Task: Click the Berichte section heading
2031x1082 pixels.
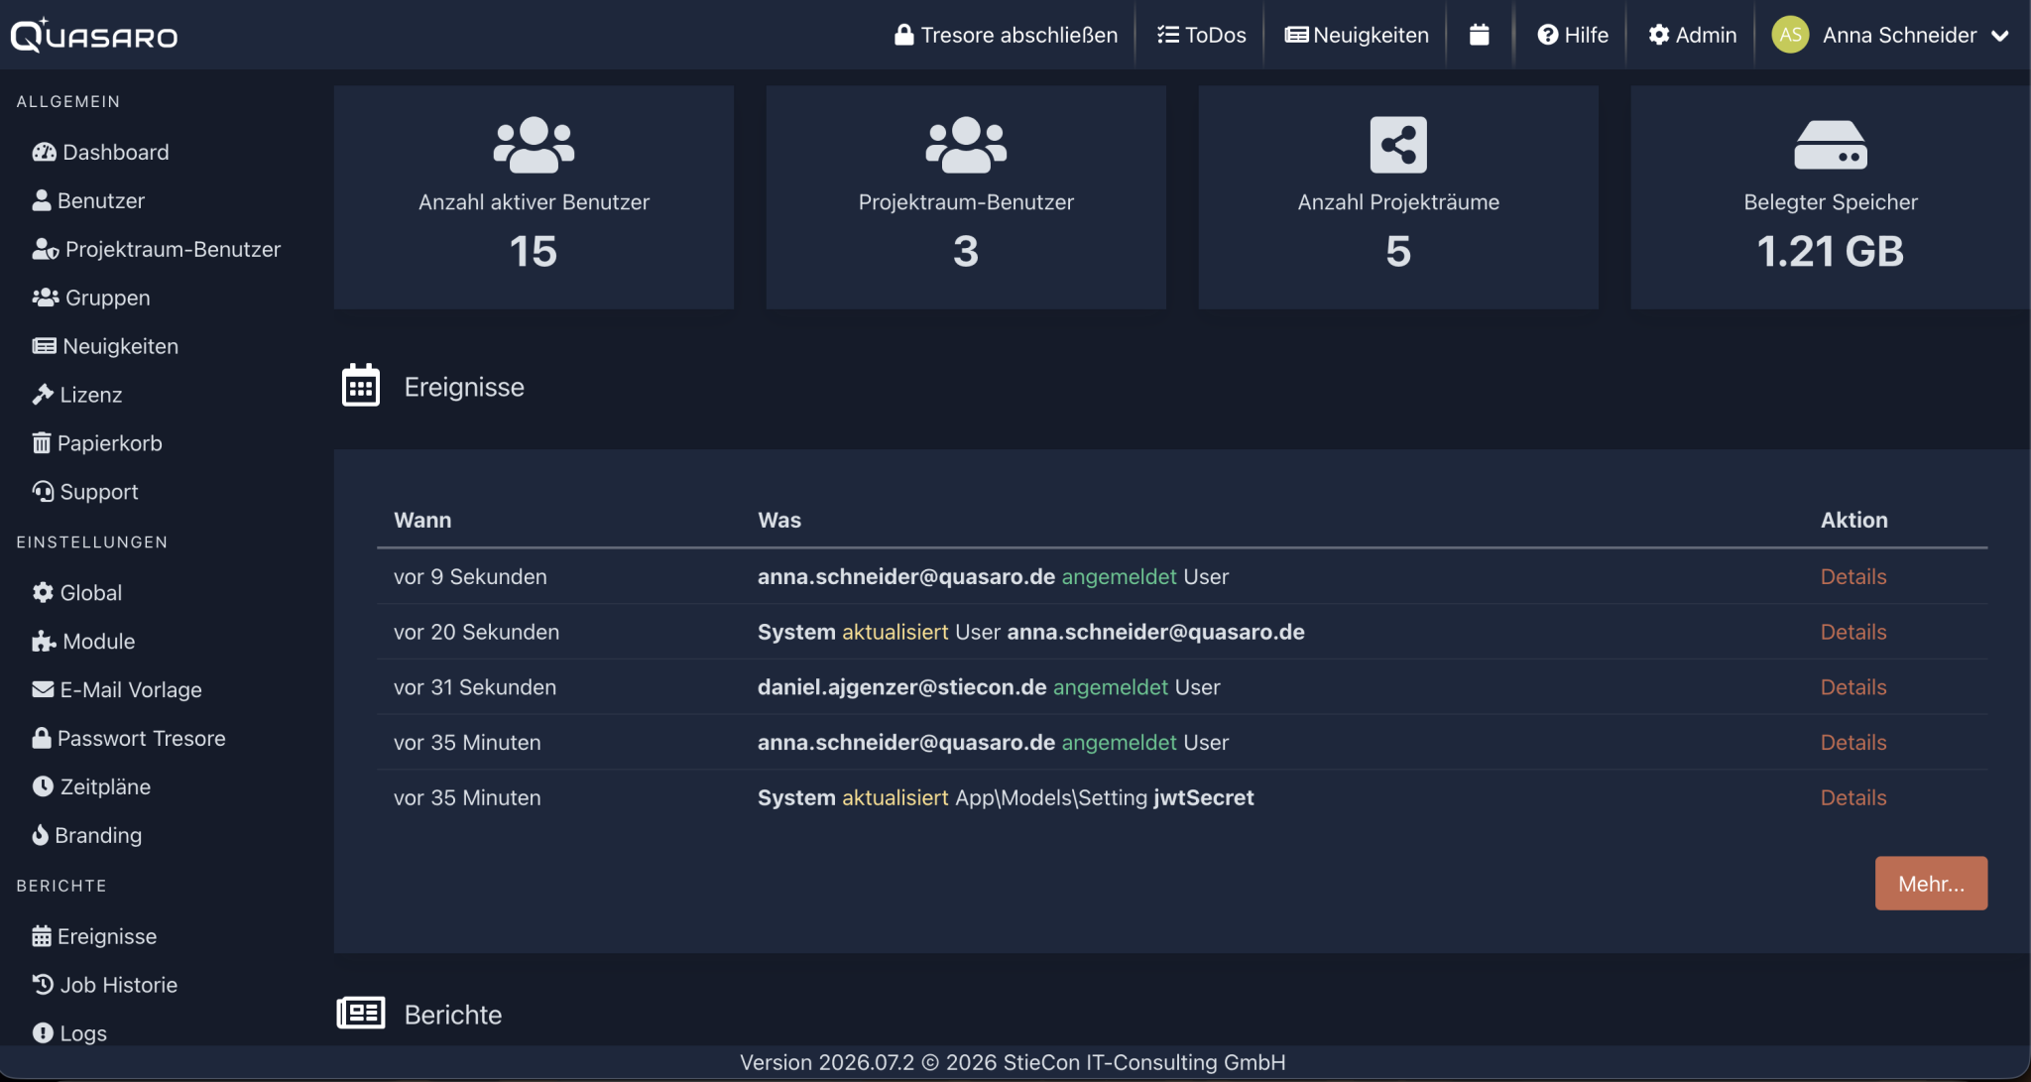Action: point(452,1015)
